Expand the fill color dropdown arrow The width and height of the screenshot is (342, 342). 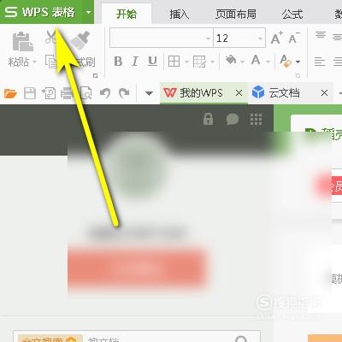[242, 62]
